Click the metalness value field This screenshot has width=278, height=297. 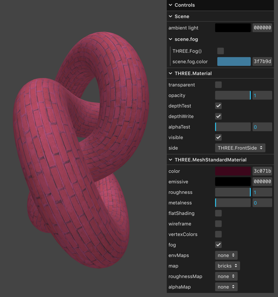262,203
